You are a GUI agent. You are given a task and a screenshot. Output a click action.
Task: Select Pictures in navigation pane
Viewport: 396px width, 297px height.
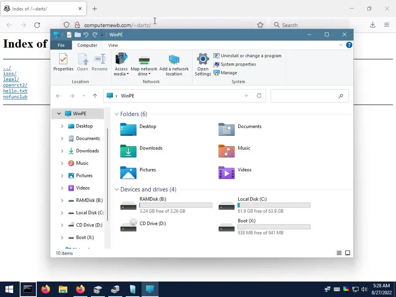(x=84, y=176)
